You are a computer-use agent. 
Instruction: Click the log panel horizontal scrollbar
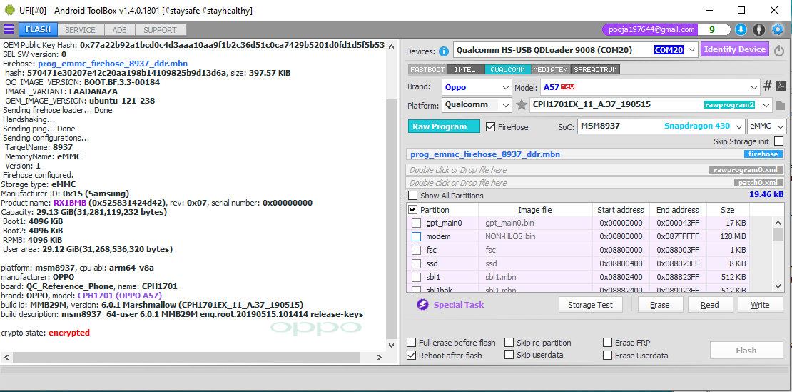tap(187, 357)
